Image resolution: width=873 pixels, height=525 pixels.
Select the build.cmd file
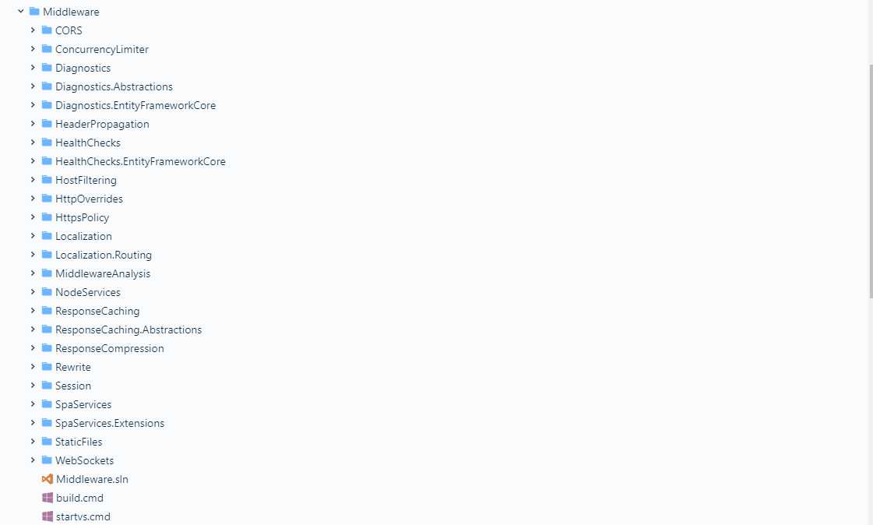(79, 498)
